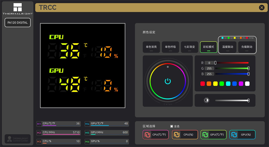This screenshot has width=269, height=147.
Task: Switch to 负载联动 mode
Action: point(247,47)
